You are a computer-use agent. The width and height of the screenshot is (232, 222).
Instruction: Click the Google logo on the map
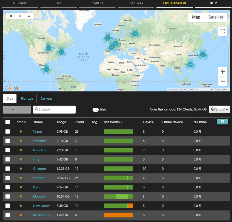12,88
